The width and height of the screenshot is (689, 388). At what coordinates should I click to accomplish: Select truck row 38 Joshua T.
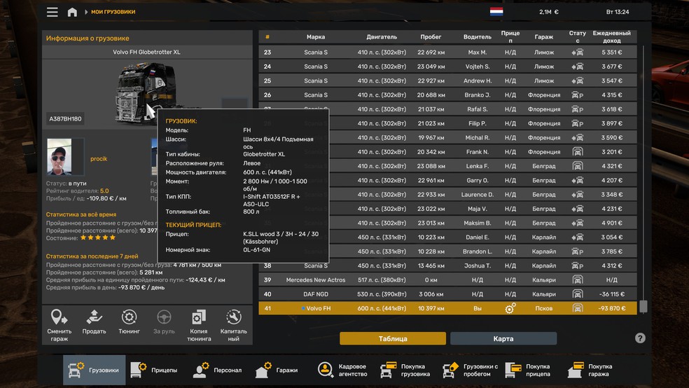447,266
